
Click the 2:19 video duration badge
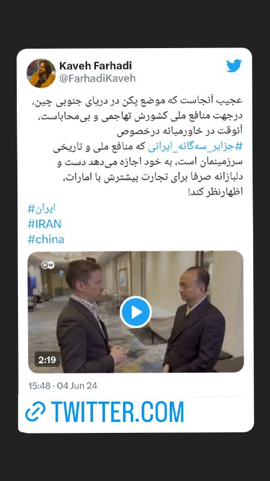coord(47,360)
